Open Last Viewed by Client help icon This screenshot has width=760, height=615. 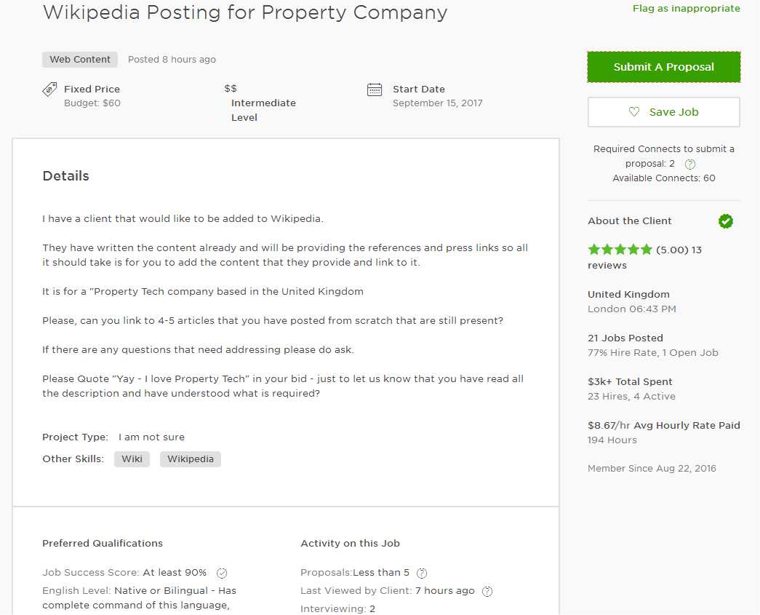[487, 591]
